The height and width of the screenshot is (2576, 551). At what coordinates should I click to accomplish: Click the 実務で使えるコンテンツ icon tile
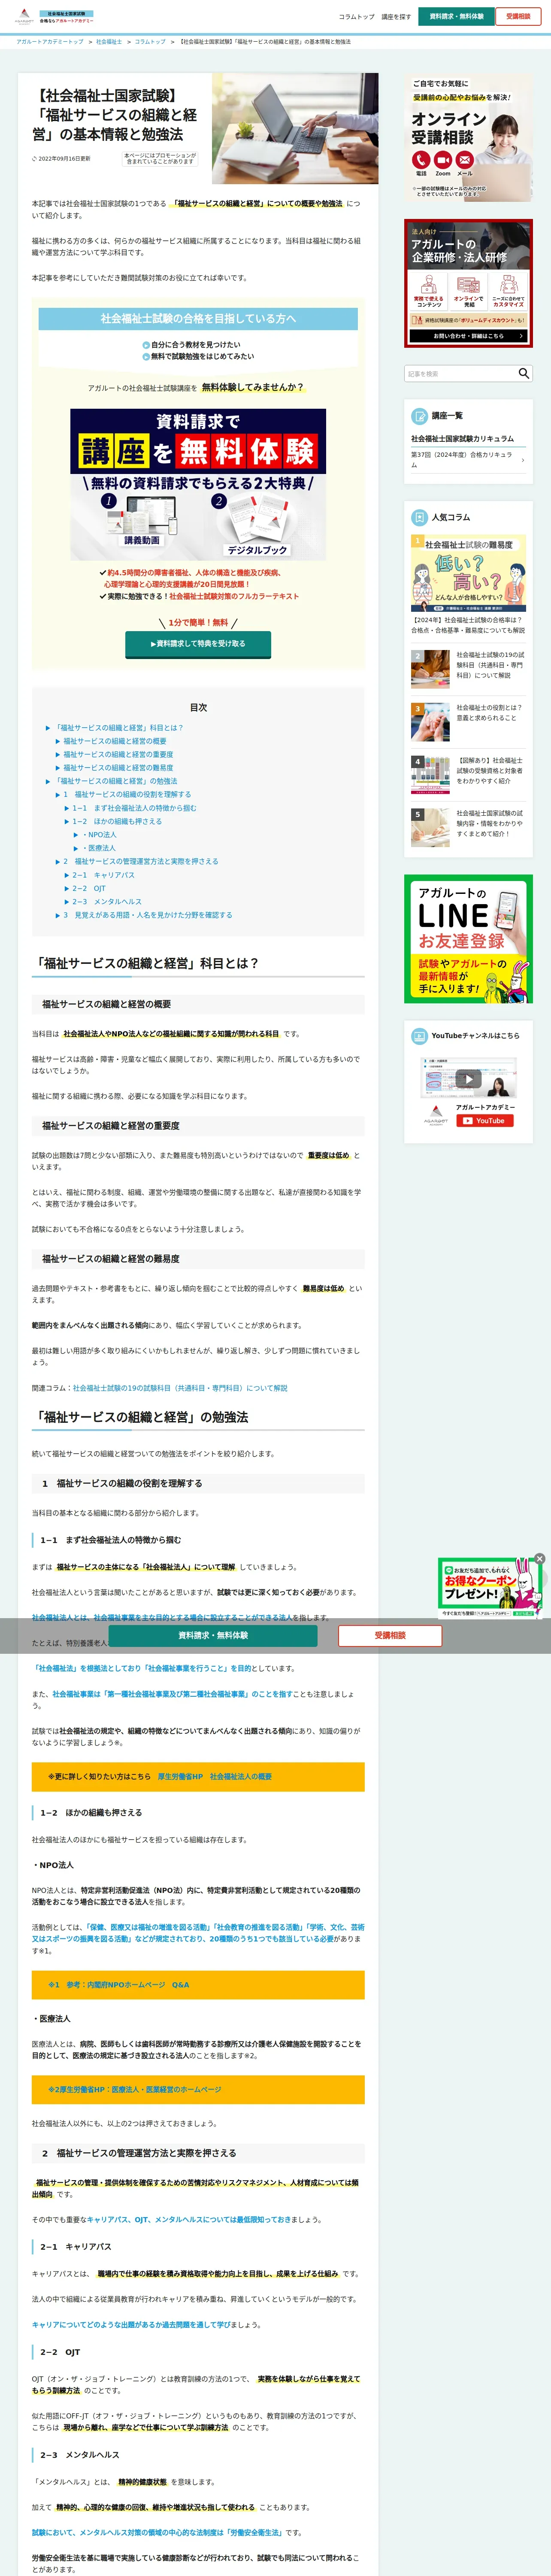[429, 291]
